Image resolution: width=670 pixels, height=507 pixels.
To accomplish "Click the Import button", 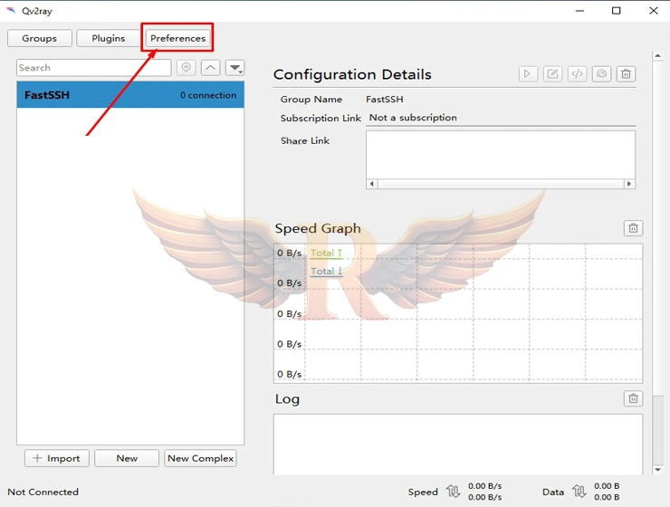I will click(56, 458).
